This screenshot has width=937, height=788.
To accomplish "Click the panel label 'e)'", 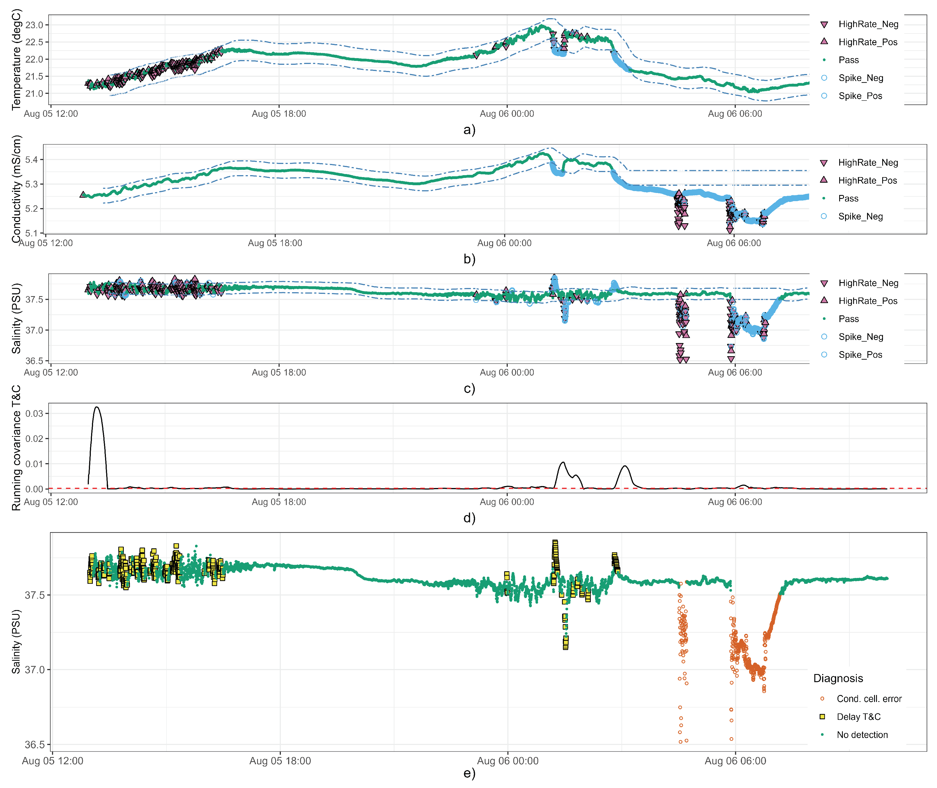I will (469, 773).
